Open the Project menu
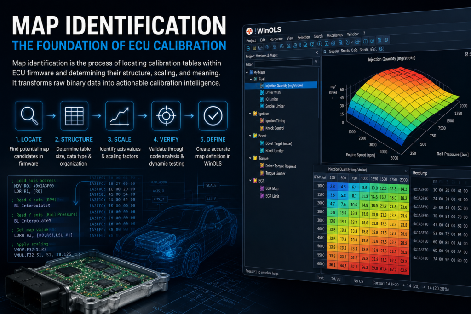Screen dimensions: 471x314 point(251,40)
